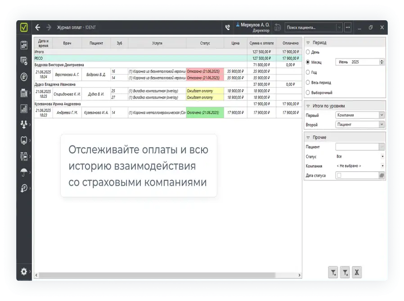This screenshot has height=301, width=404.
Task: Click the horizontal scrollbar under the table
Action: point(157,275)
